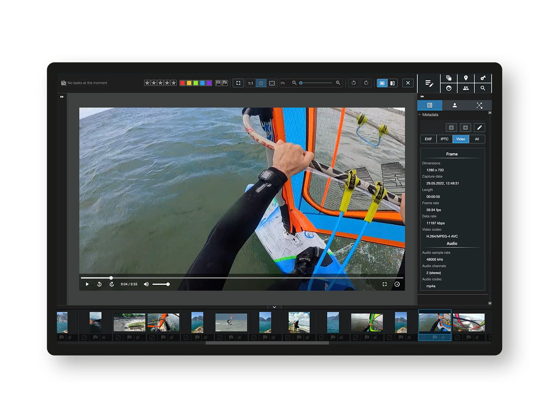Open the person info tab in right panel
543x403 pixels.
[455, 105]
